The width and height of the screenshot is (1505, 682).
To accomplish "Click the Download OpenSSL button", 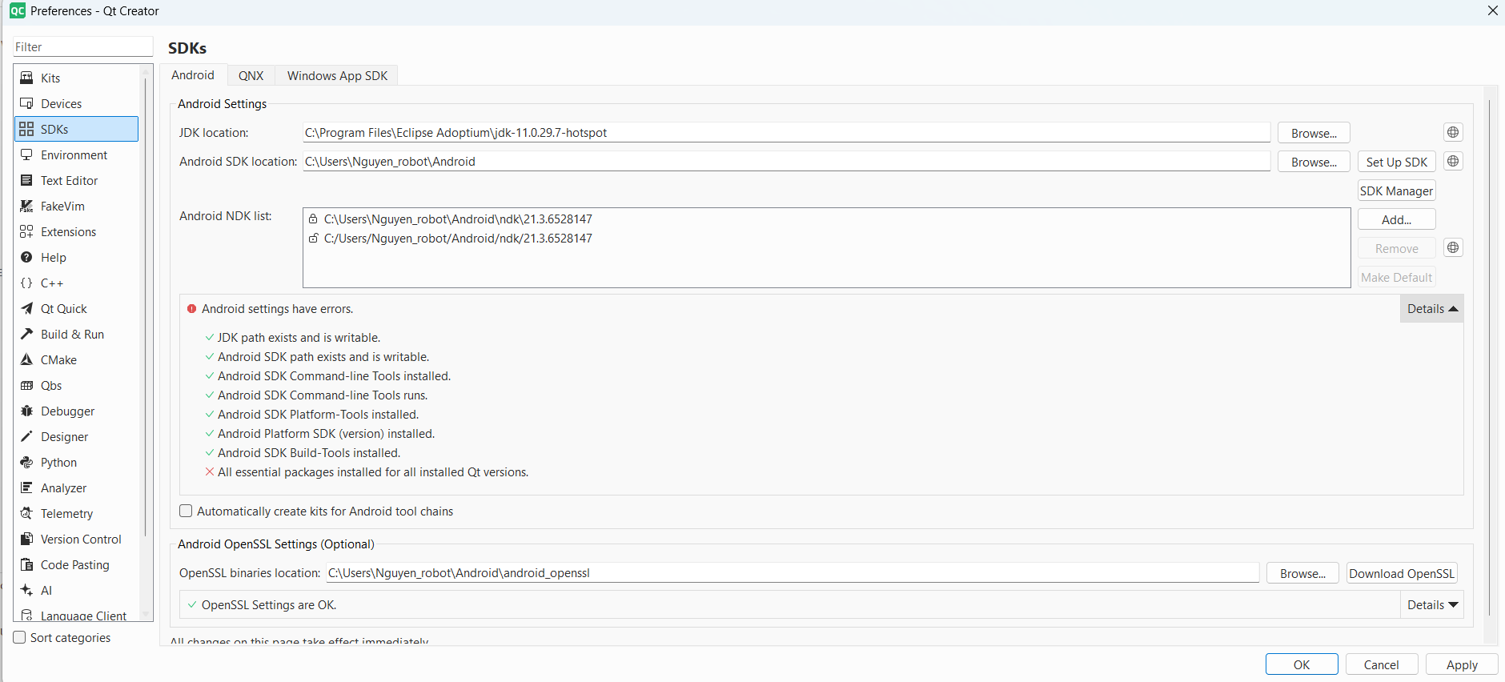I will click(x=1401, y=573).
